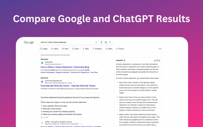Open the three-dot menu next to the scribbr.com URL
The image size is (203, 127).
[81, 124]
